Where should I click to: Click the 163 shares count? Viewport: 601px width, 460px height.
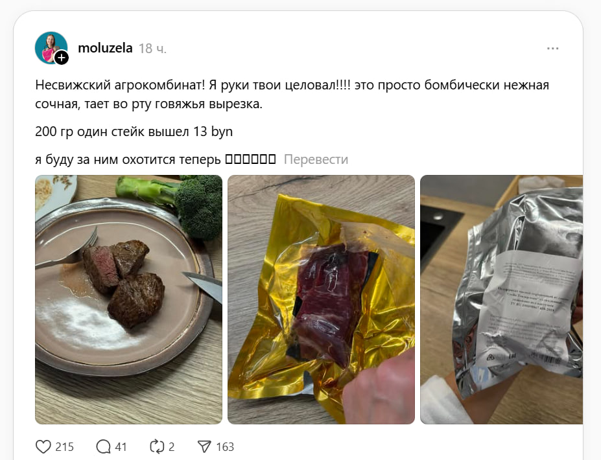[x=225, y=447]
